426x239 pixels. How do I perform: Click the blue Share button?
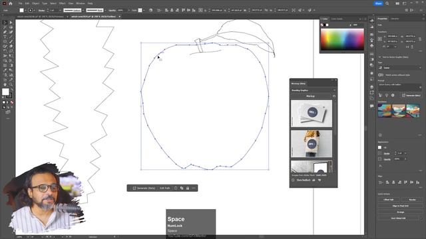[x=378, y=3]
